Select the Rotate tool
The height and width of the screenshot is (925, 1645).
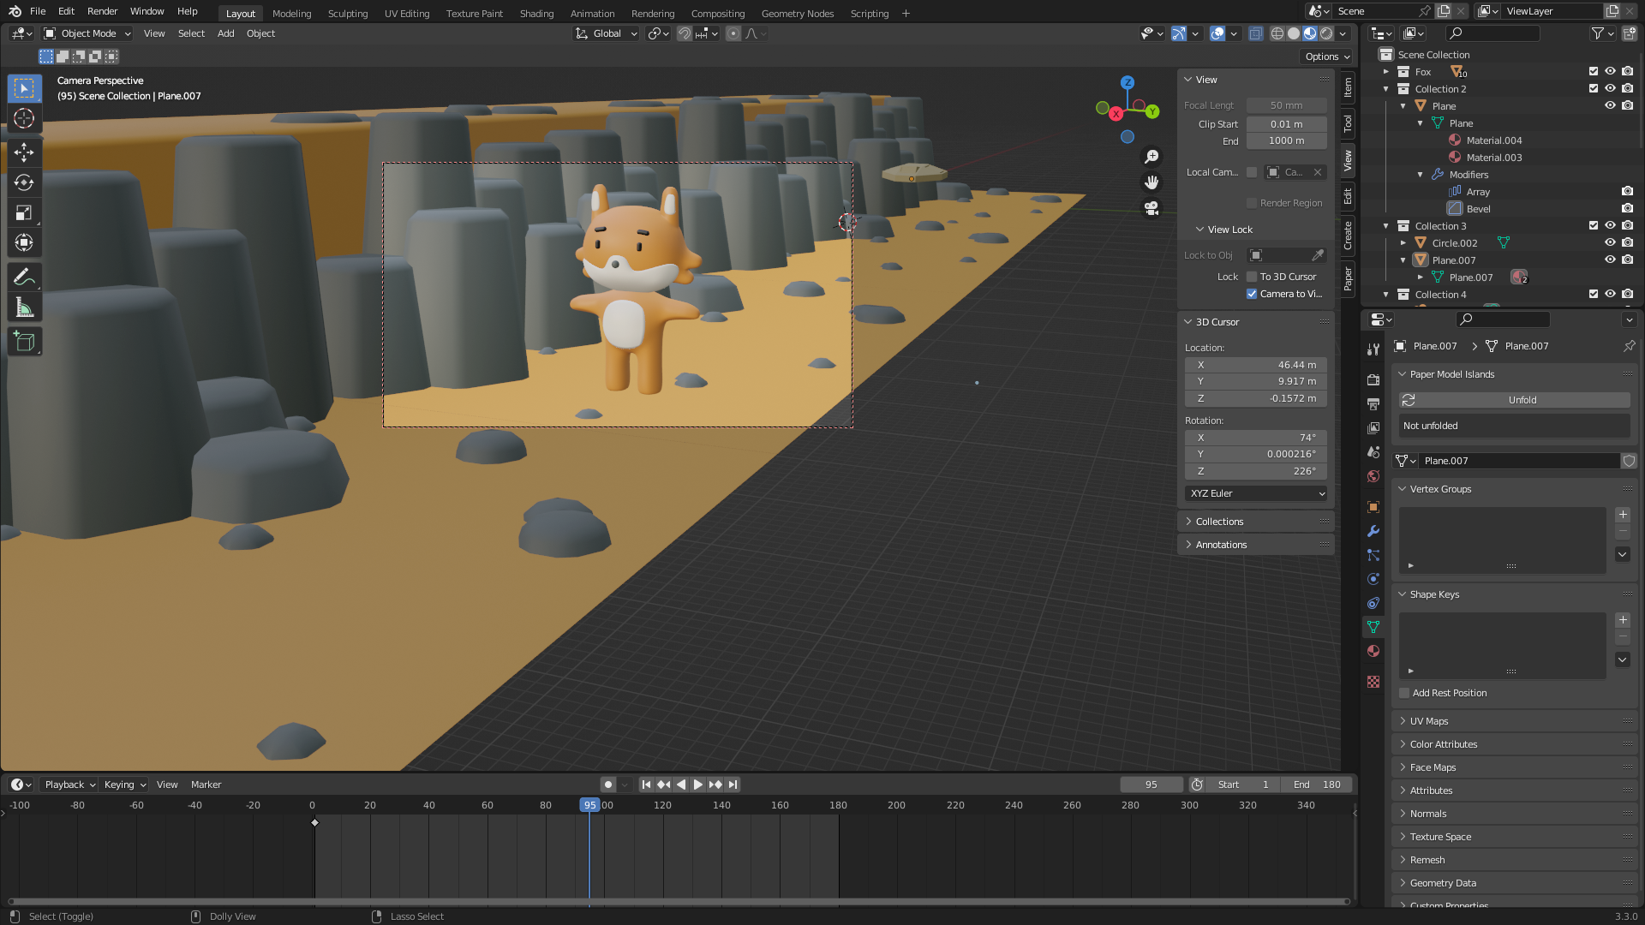point(24,182)
